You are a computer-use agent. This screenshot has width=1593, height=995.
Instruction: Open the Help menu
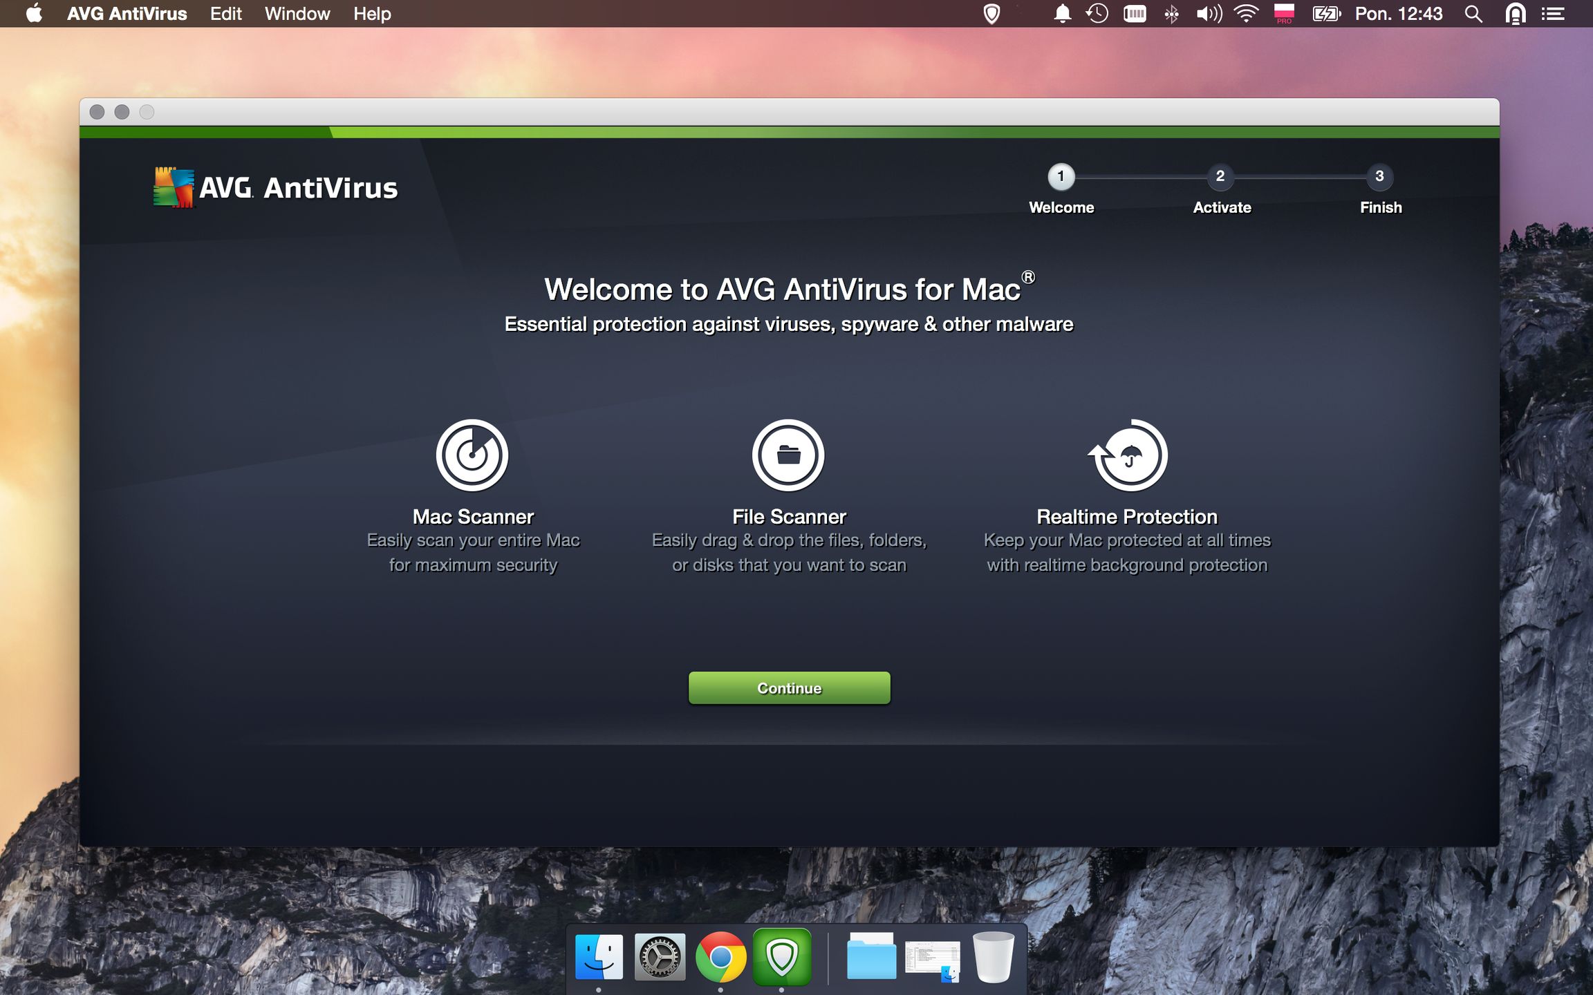372,13
